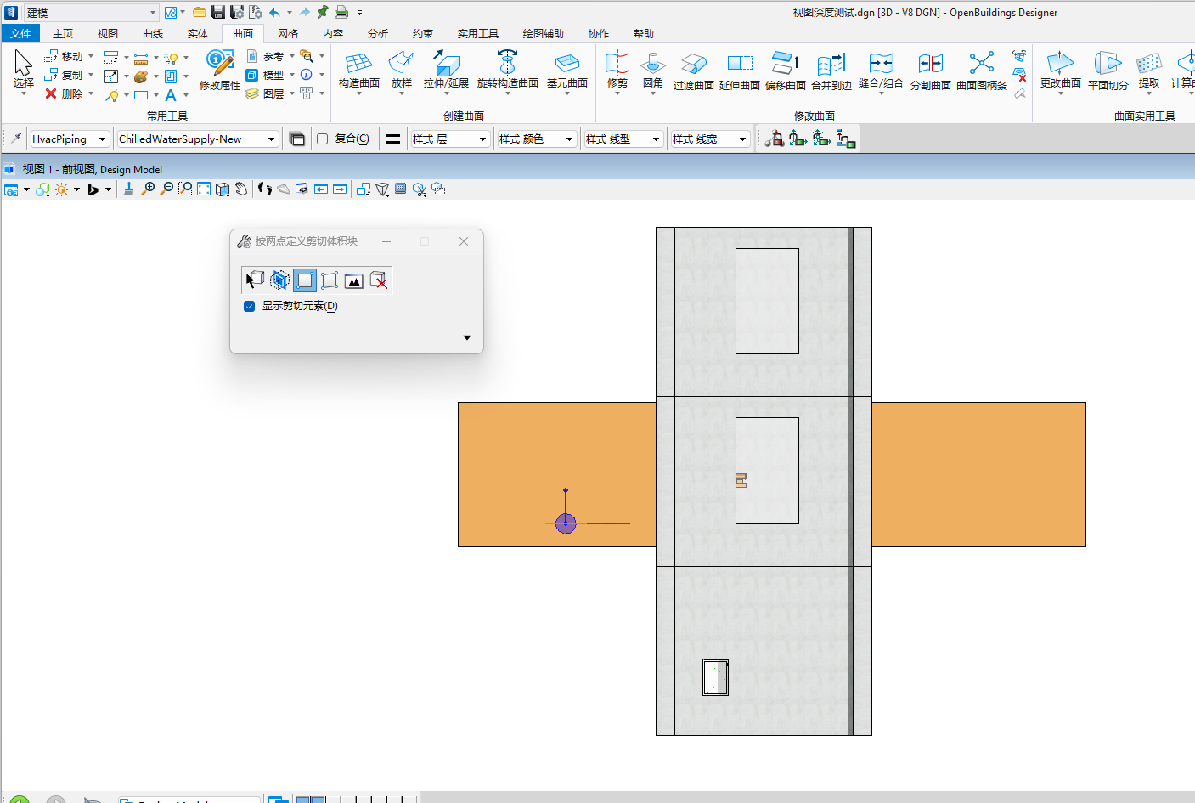Toggle the highlighted rectangle clip mode button
This screenshot has width=1195, height=803.
[x=305, y=280]
